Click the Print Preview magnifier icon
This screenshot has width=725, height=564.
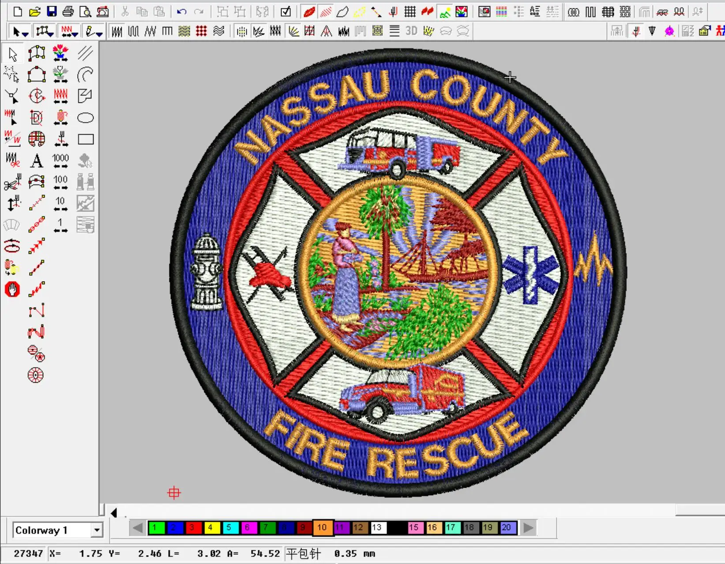pos(85,11)
